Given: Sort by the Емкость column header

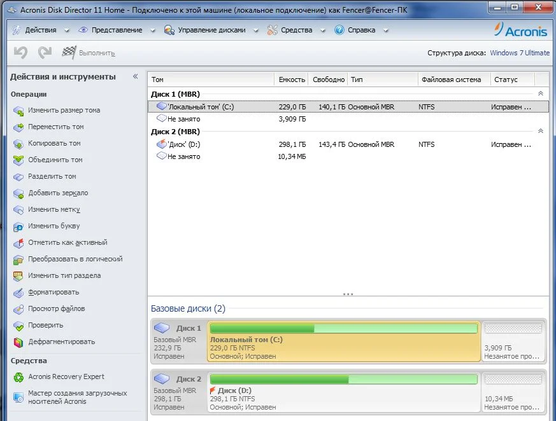Looking at the screenshot, I should pos(292,79).
